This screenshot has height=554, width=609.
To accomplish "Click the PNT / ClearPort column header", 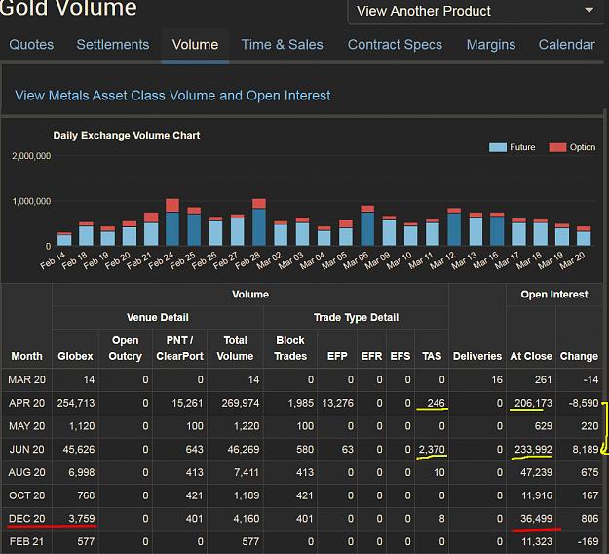I will coord(180,348).
